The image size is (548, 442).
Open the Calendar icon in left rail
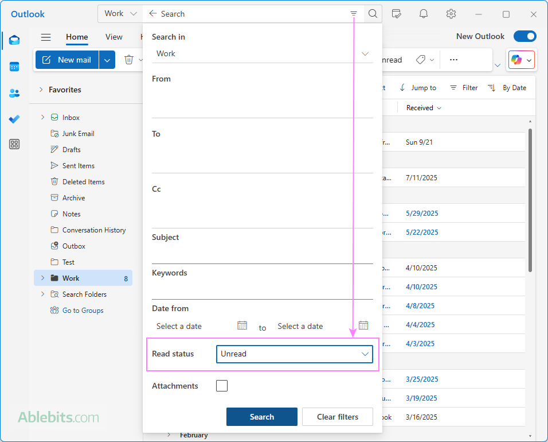coord(14,67)
